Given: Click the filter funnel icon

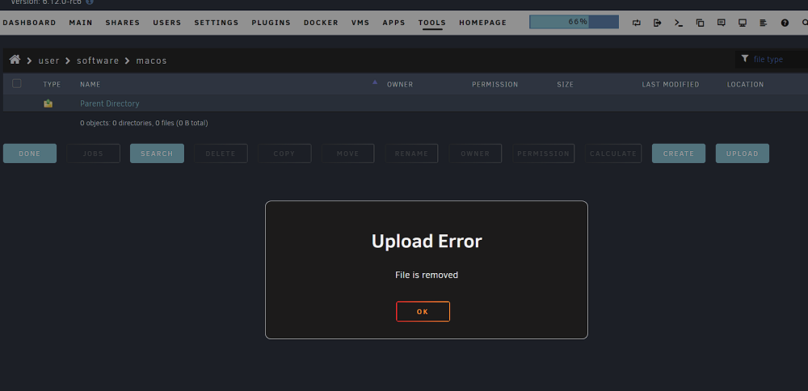Looking at the screenshot, I should (745, 59).
